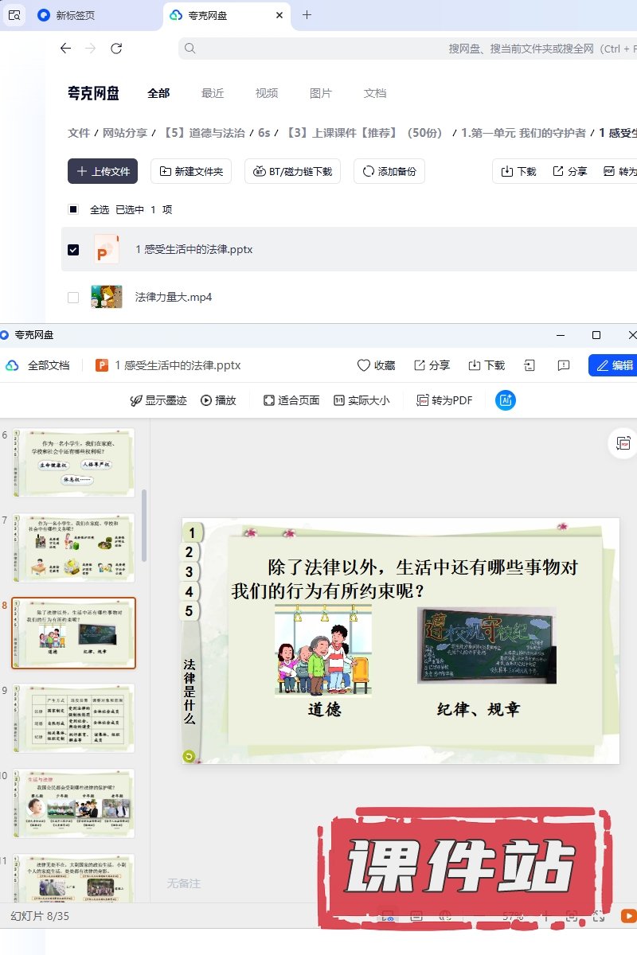The width and height of the screenshot is (637, 955).
Task: Toggle 显示墨迹 ink display
Action: [x=158, y=400]
